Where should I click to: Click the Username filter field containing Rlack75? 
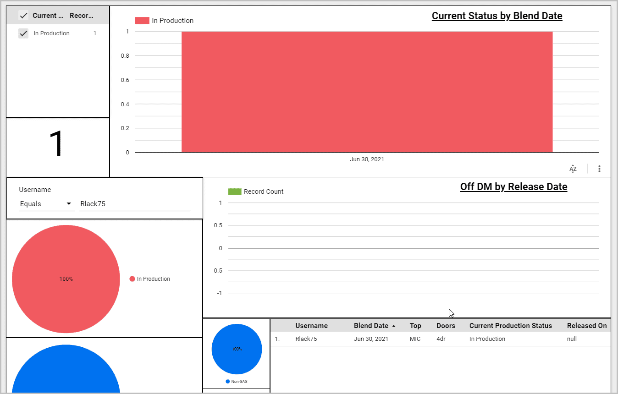coord(135,204)
